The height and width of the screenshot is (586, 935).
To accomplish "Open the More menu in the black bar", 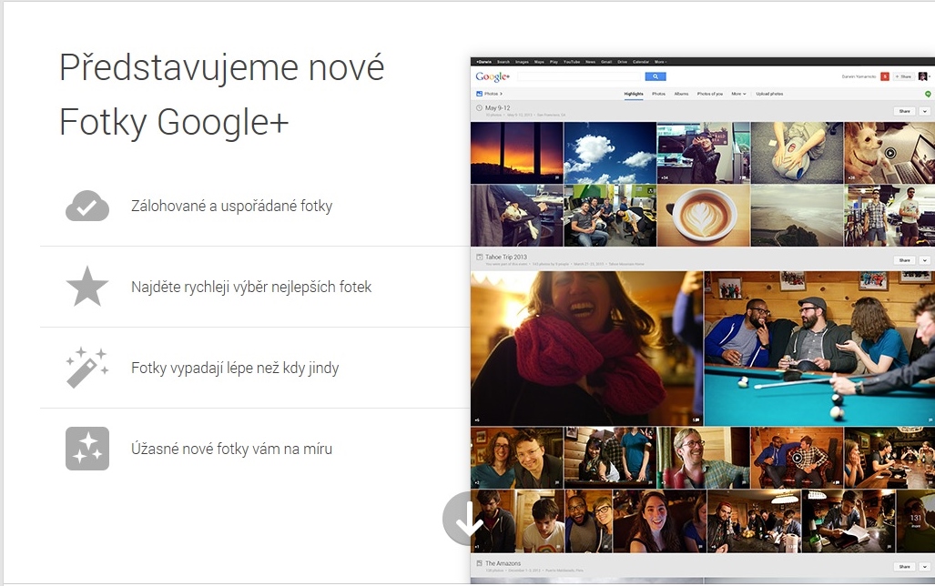I will (660, 61).
